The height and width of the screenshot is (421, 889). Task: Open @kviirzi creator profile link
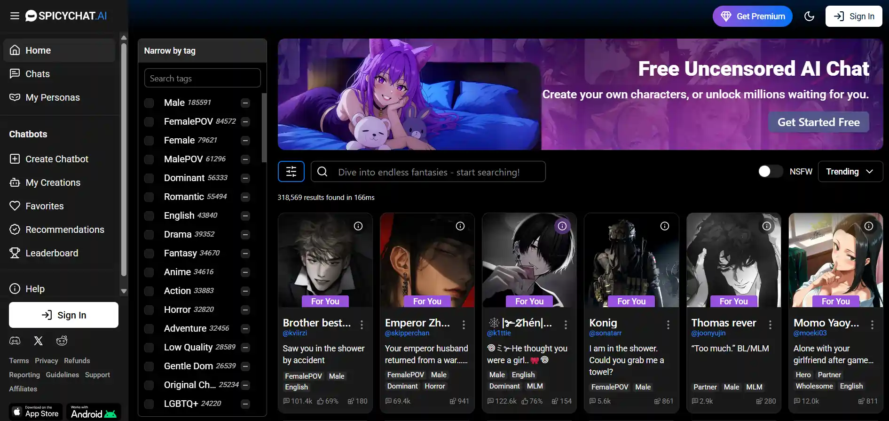pos(295,333)
